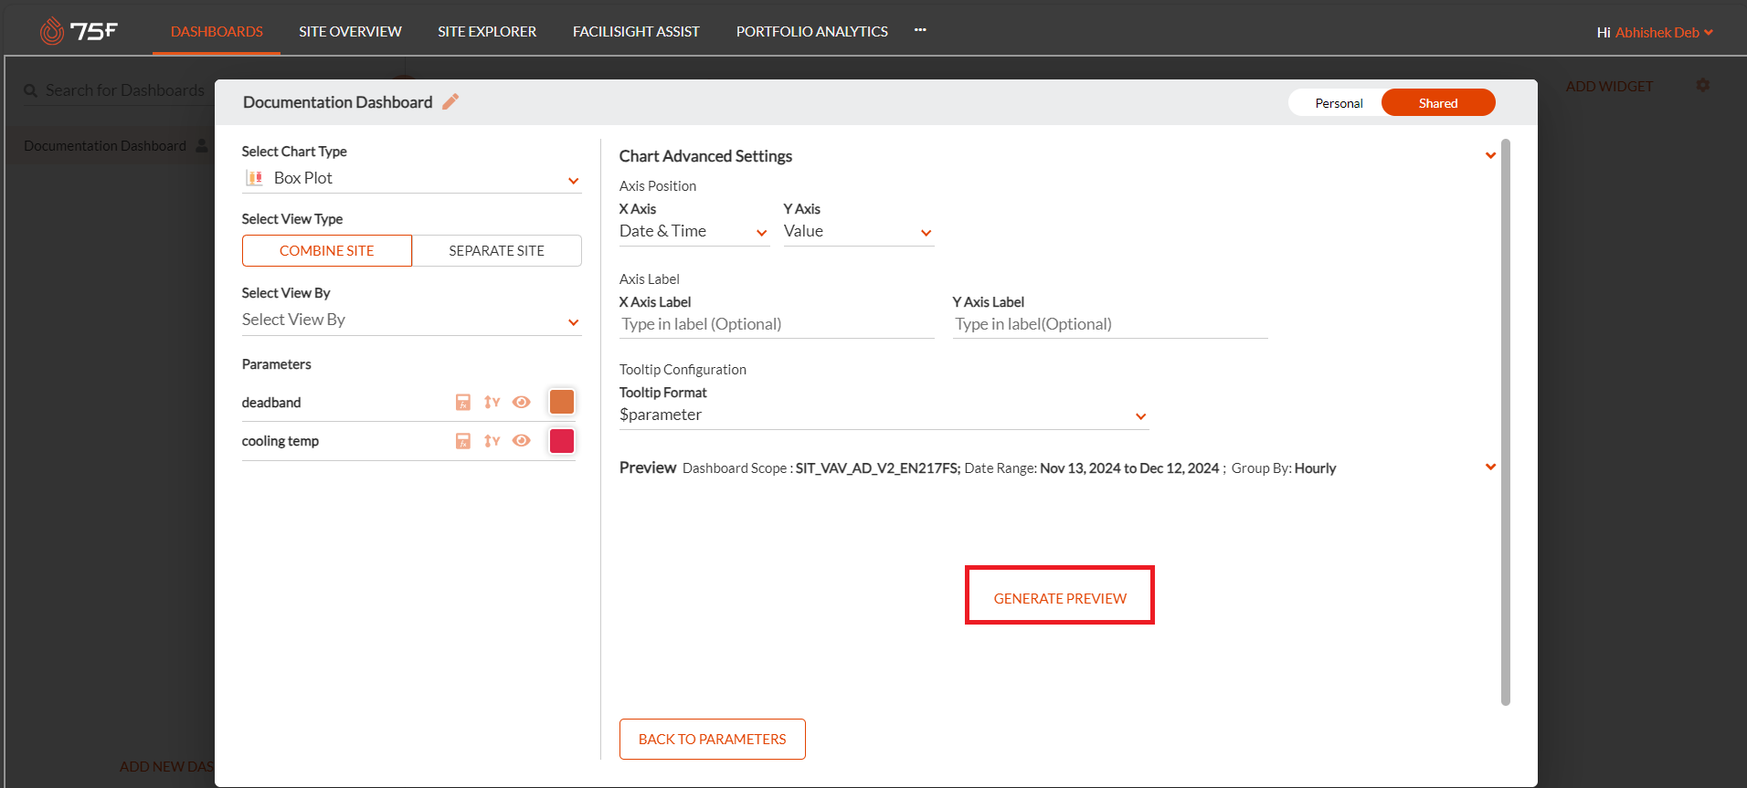Pick the deadband orange color swatch
This screenshot has height=788, width=1747.
tap(562, 402)
